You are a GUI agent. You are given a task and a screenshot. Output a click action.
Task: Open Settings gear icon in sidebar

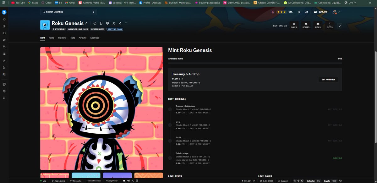pyautogui.click(x=4, y=91)
